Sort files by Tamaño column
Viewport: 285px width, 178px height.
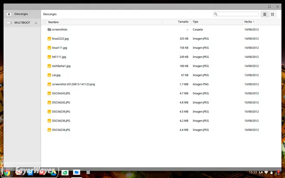(183, 22)
